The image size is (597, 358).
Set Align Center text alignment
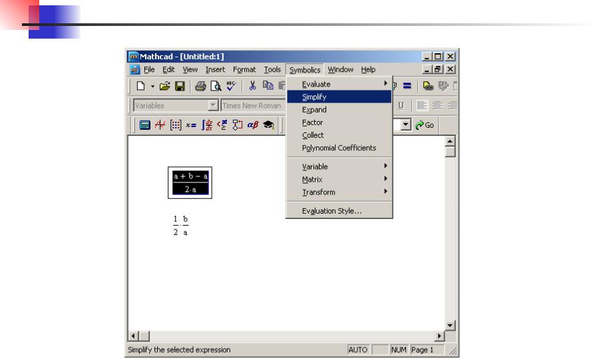tap(437, 106)
